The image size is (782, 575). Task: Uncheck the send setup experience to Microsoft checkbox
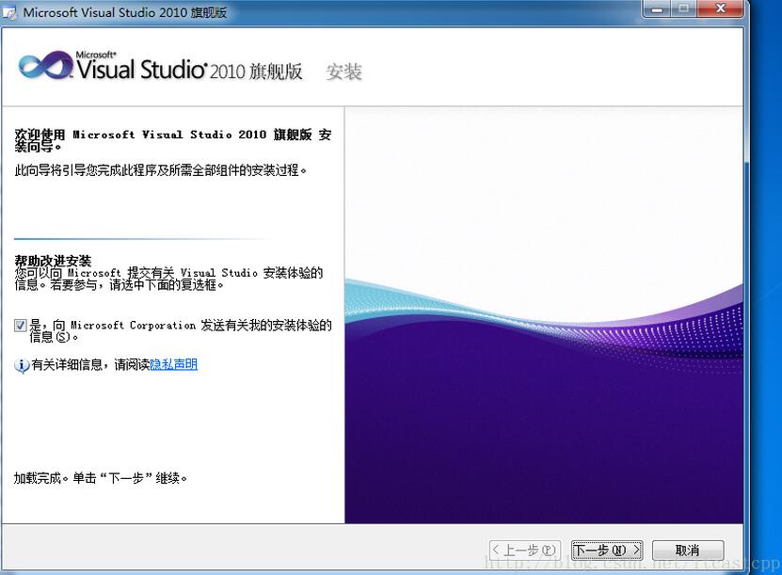[20, 327]
